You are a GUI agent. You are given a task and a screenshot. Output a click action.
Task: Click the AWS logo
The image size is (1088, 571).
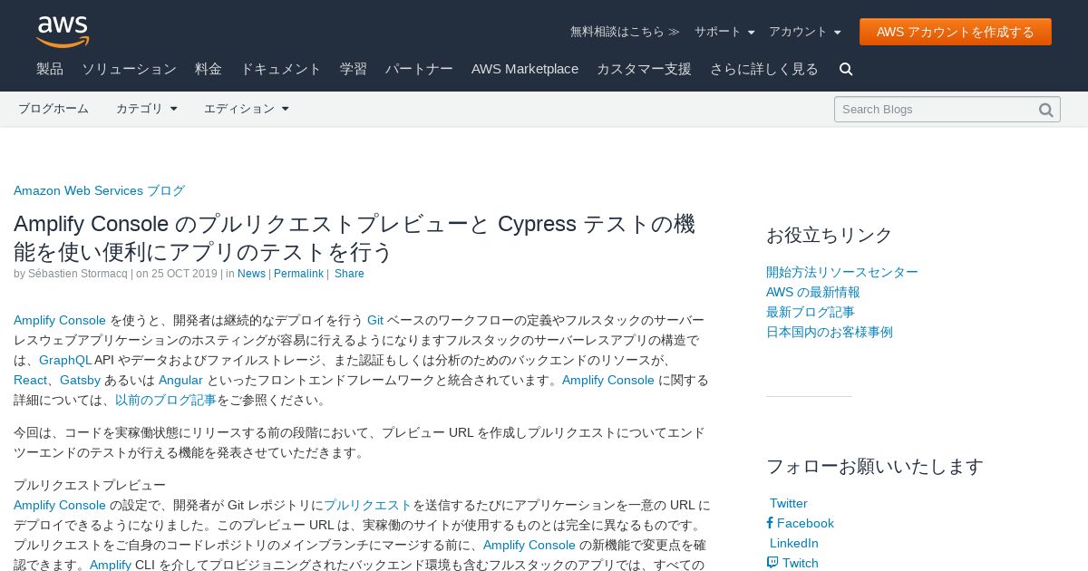63,32
